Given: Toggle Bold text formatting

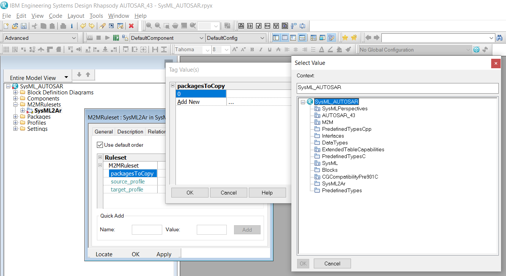Looking at the screenshot, I should pos(252,50).
